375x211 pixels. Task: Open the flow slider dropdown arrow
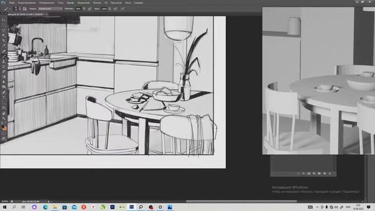point(110,9)
